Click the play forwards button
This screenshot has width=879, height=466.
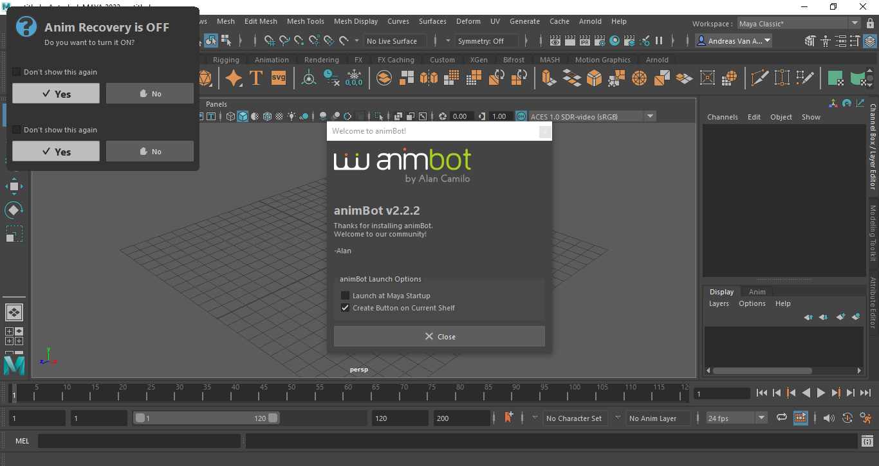coord(820,393)
